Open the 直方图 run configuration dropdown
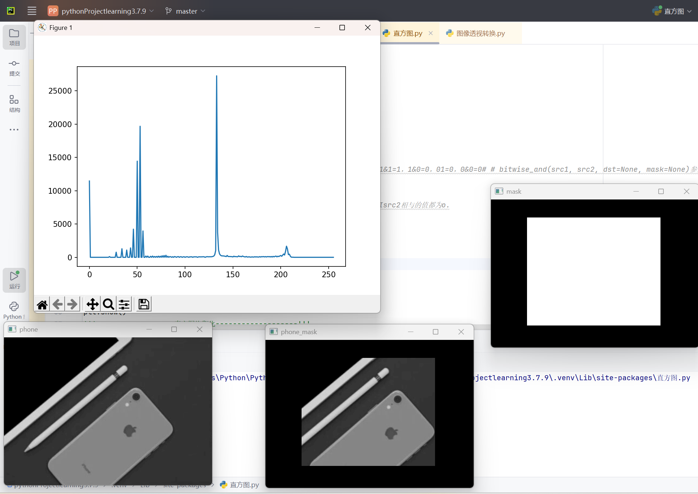The width and height of the screenshot is (698, 494). 673,11
